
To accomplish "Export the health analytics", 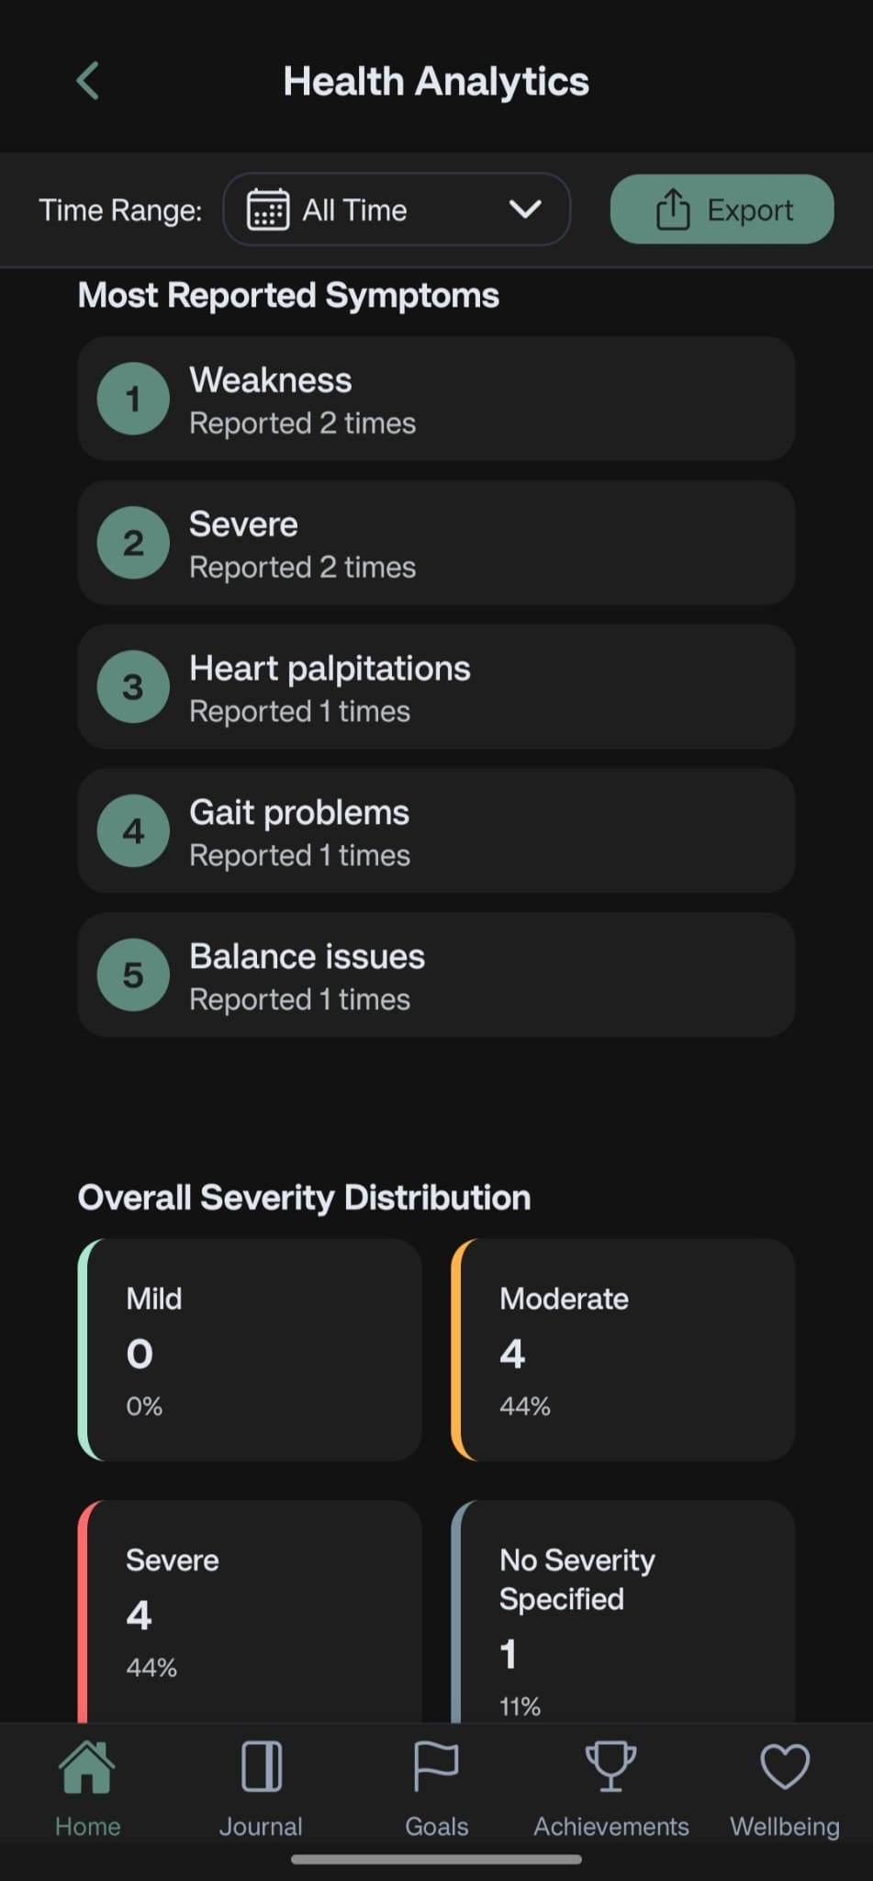I will pyautogui.click(x=722, y=209).
